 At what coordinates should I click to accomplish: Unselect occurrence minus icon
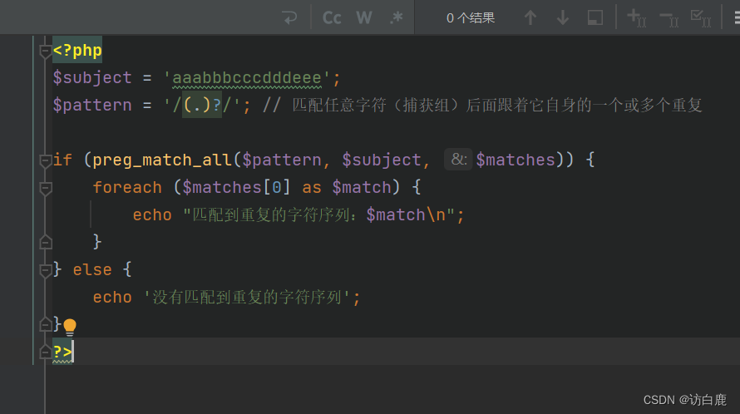tap(668, 18)
